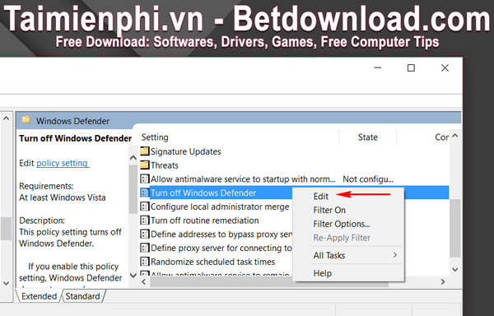Click Configure local administrator merge policy icon
Screen dimensions: 494x316
click(x=145, y=207)
